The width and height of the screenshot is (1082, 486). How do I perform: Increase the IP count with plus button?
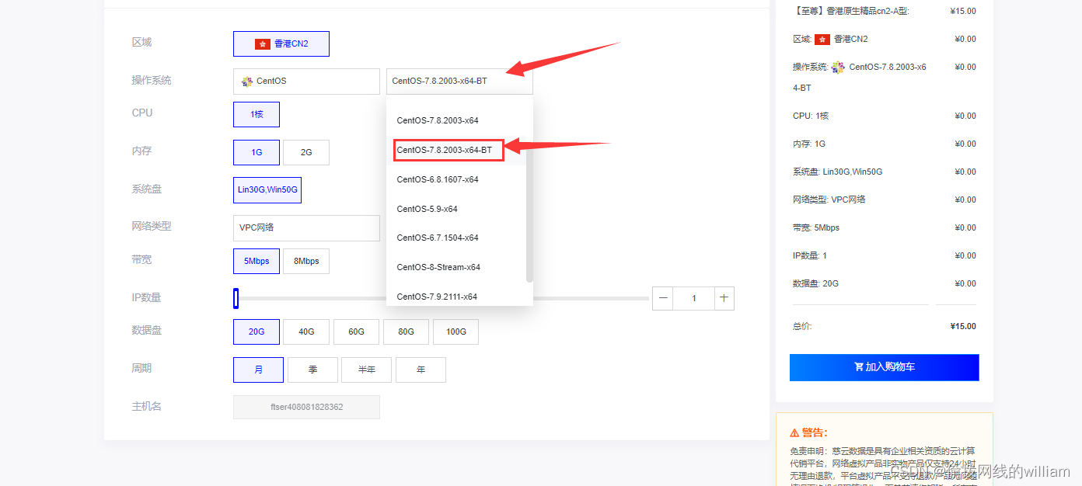[724, 298]
